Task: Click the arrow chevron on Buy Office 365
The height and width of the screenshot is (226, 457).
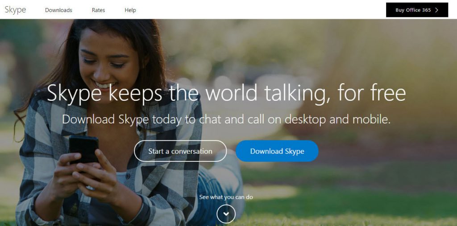Action: 436,10
